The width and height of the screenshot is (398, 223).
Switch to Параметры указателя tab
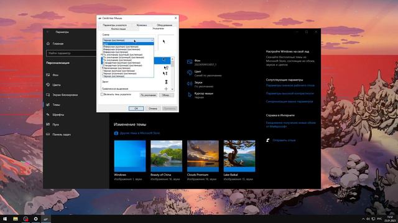tap(114, 25)
